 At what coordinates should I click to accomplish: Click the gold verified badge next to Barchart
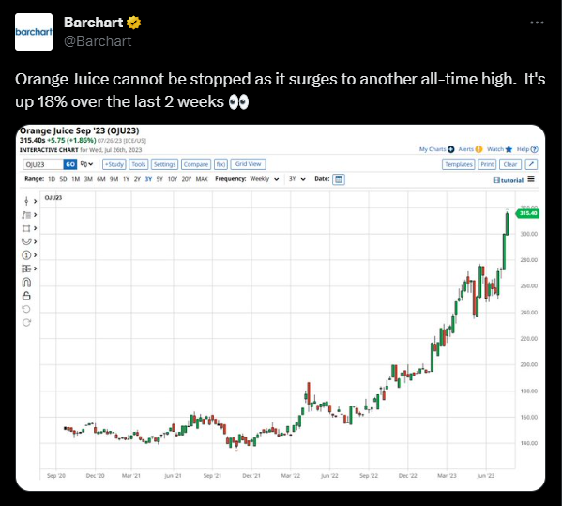coord(133,23)
